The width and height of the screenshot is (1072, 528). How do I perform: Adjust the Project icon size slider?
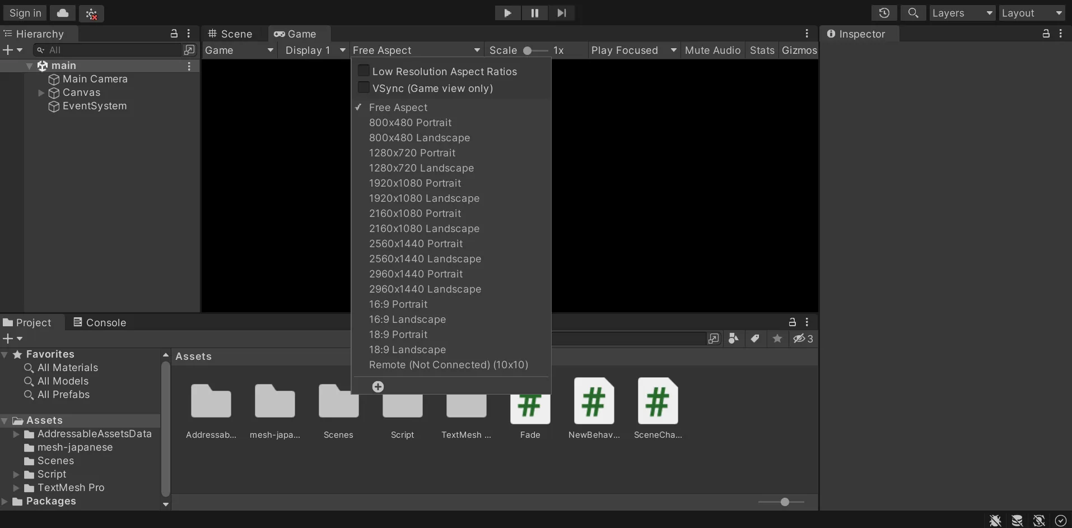tap(781, 502)
